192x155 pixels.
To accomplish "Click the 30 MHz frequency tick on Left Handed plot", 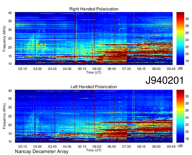I will (10, 107).
